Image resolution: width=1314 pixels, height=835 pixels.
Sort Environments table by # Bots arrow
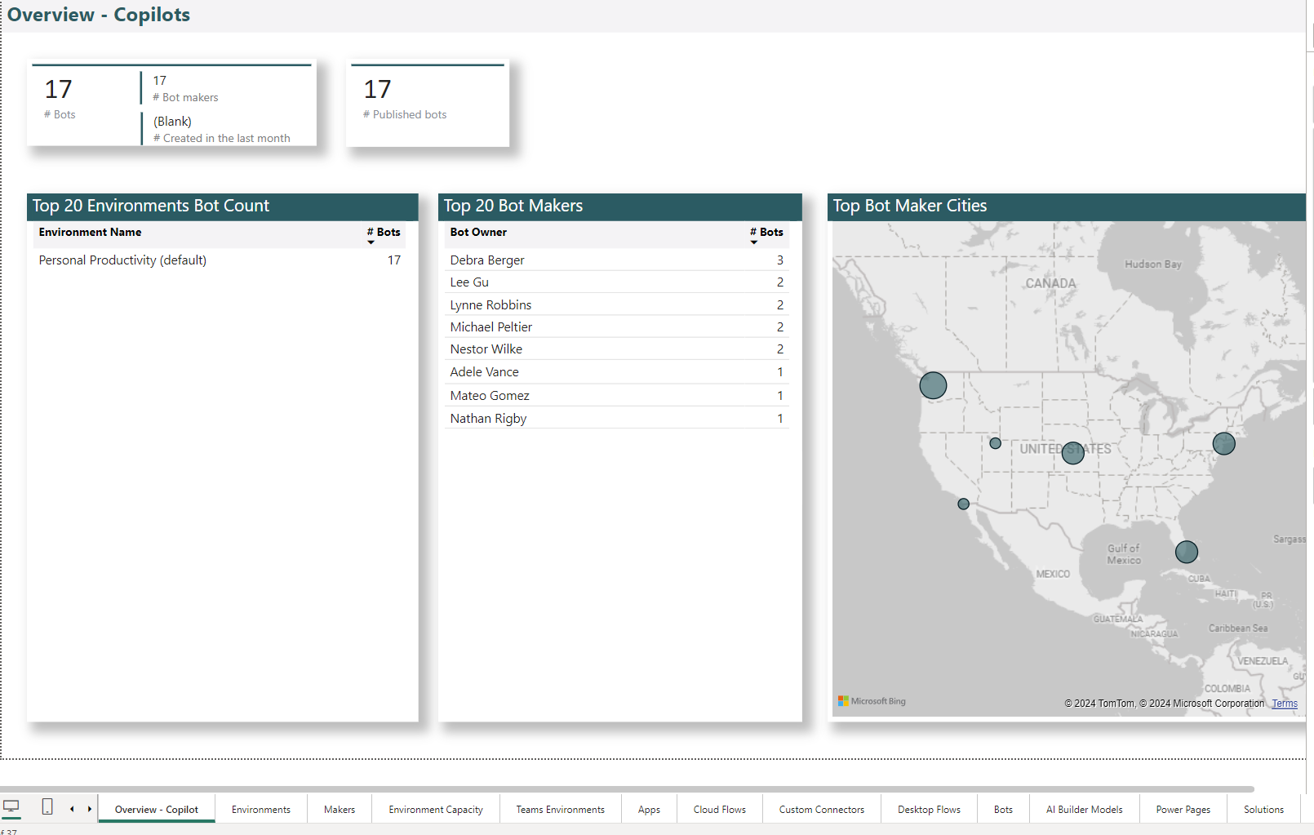(371, 242)
